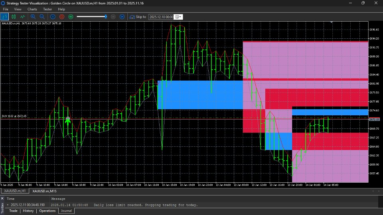Open the View menu
The height and width of the screenshot is (215, 383).
pos(18,9)
